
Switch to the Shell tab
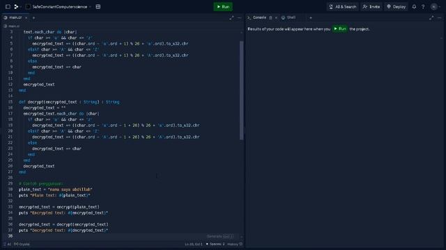pyautogui.click(x=289, y=17)
